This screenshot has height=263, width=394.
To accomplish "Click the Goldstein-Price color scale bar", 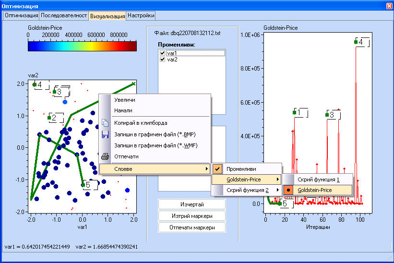I will pyautogui.click(x=82, y=46).
